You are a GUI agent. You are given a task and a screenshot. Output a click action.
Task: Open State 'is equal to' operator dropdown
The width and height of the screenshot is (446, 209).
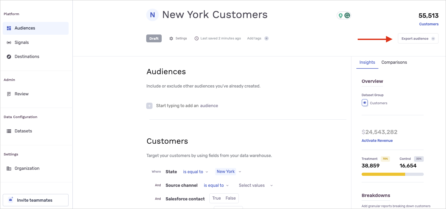(195, 172)
